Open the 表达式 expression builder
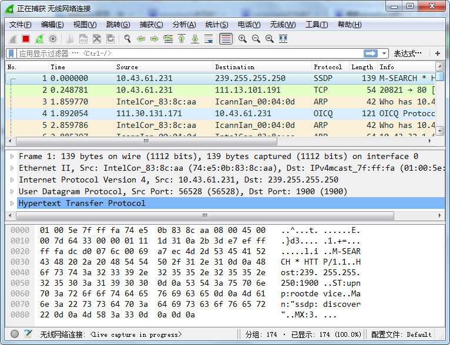The height and width of the screenshot is (345, 450). (408, 53)
